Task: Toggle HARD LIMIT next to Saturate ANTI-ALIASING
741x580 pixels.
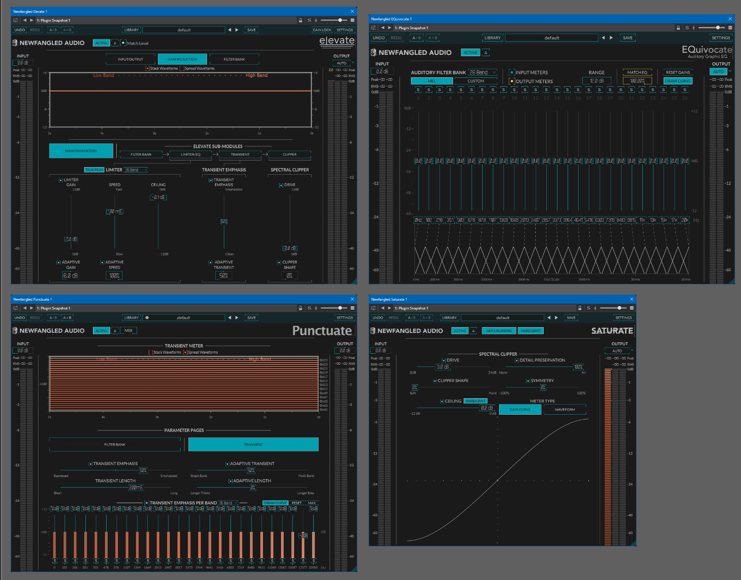Action: 530,331
